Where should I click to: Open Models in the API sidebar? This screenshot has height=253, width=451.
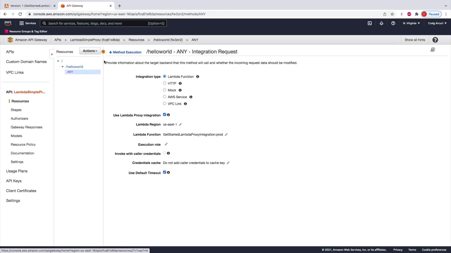pyautogui.click(x=16, y=136)
